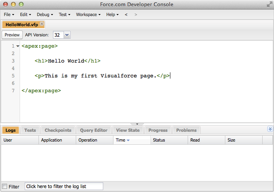
Task: Collapse the code fold on line 1
Action: coord(18,46)
